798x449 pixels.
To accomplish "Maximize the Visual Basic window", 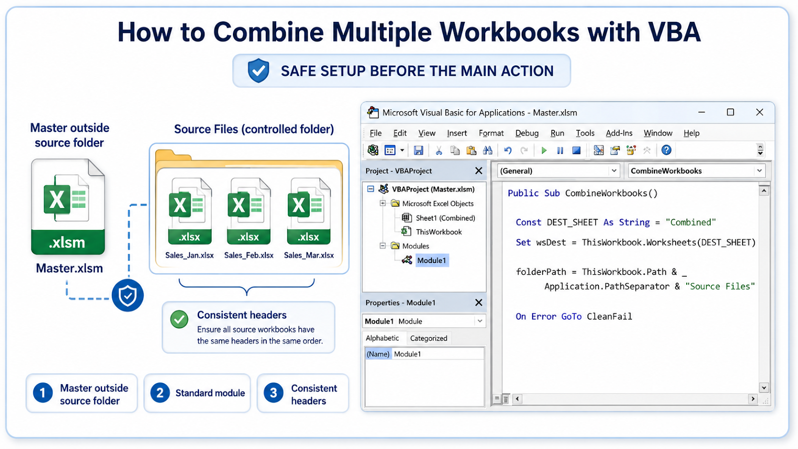I will point(730,112).
